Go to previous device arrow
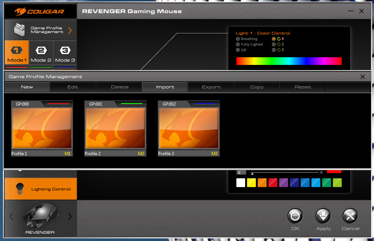The height and width of the screenshot is (241, 374). click(x=11, y=216)
